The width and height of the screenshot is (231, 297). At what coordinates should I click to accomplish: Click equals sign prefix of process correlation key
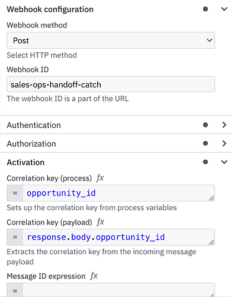(x=15, y=193)
